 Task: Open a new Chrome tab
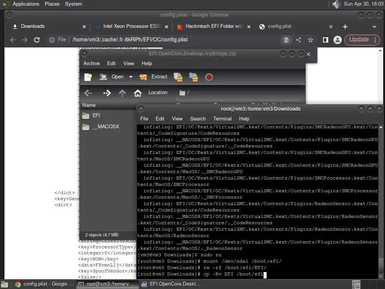click(345, 27)
